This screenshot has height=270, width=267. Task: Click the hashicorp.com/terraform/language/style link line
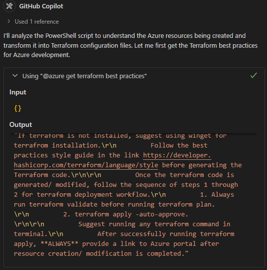click(86, 165)
